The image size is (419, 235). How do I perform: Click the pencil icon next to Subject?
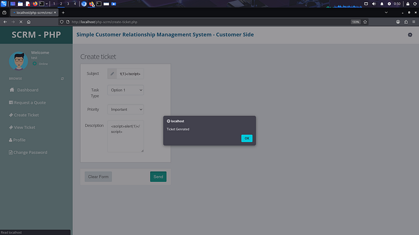coord(112,74)
